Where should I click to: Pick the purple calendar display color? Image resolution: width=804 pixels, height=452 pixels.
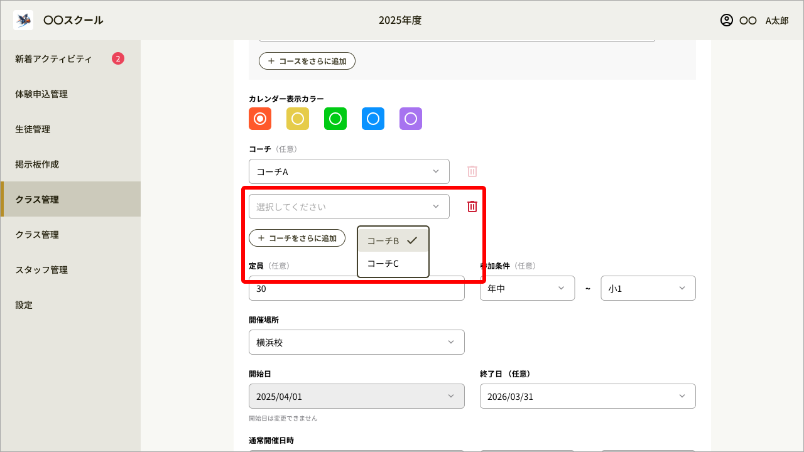[x=411, y=119]
